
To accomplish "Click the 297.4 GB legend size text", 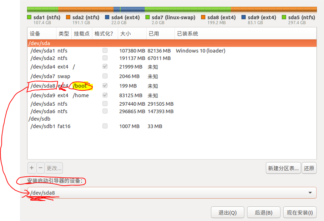I will coord(297,23).
